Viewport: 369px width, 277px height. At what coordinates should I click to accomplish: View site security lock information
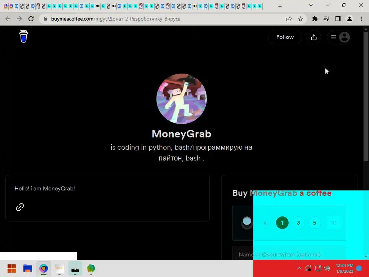45,19
